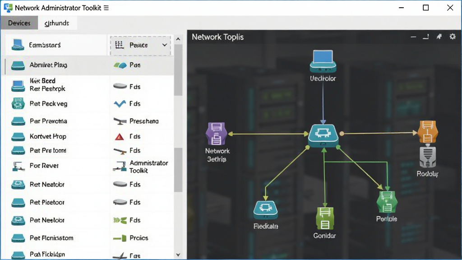This screenshot has width=462, height=260.
Task: Select the Fledkaln switch node
Action: pyautogui.click(x=265, y=210)
